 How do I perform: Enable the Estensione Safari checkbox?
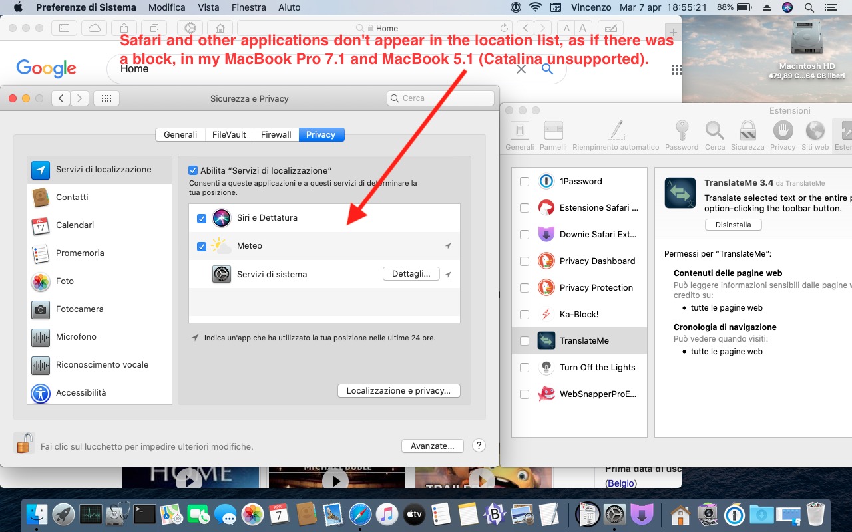525,208
